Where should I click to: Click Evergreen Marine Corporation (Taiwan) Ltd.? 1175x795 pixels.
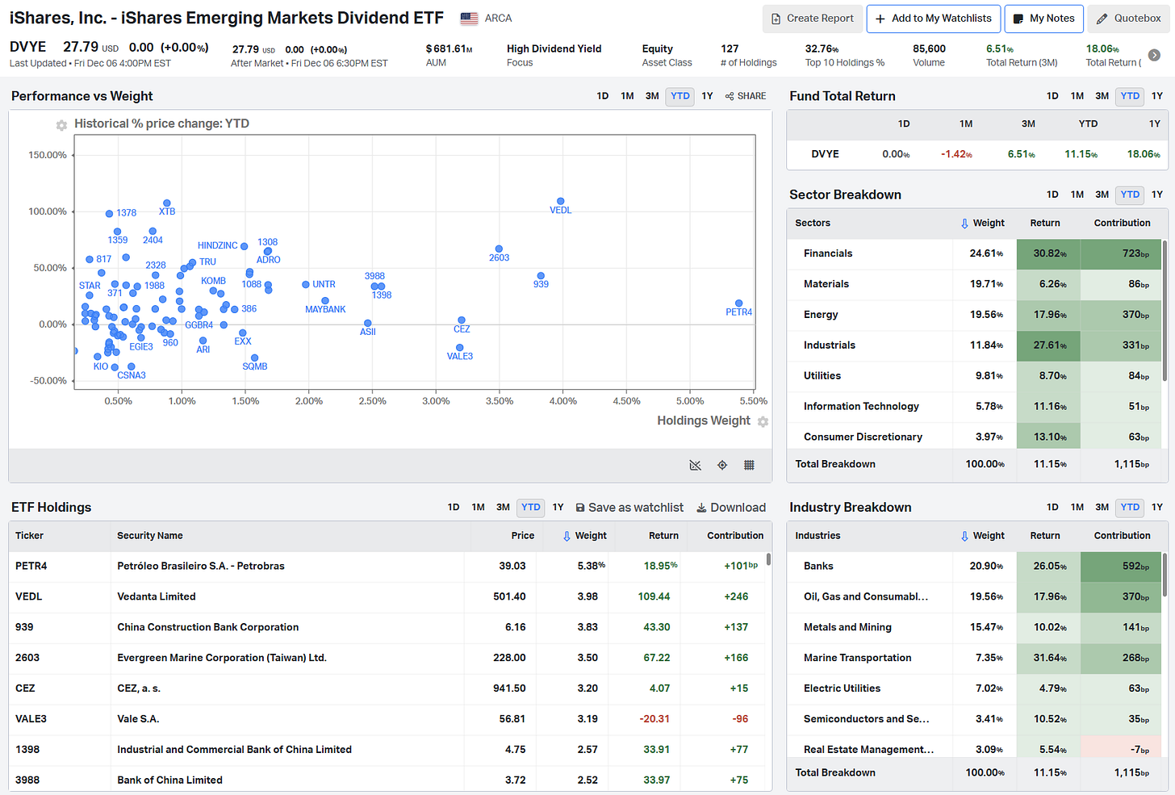tap(222, 659)
